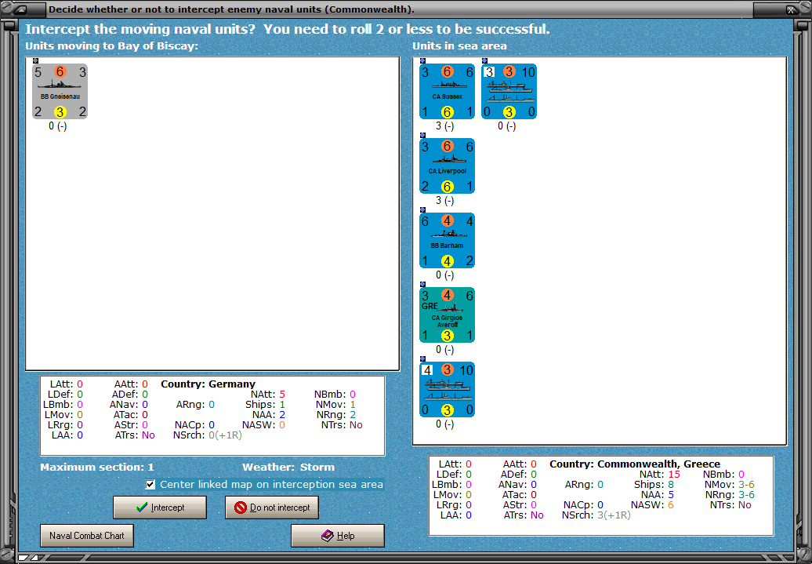812x564 pixels.
Task: Click the '3 (-)' label under CA Sussex
Action: [x=445, y=126]
